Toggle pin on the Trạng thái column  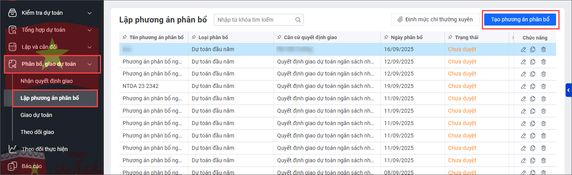(x=450, y=38)
